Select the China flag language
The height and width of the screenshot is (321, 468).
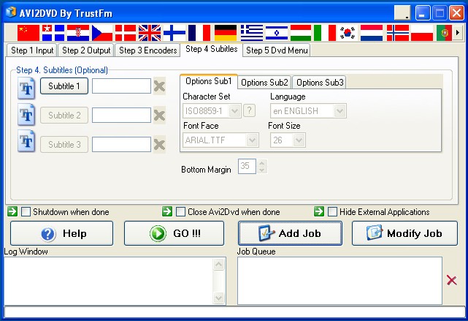coord(28,33)
